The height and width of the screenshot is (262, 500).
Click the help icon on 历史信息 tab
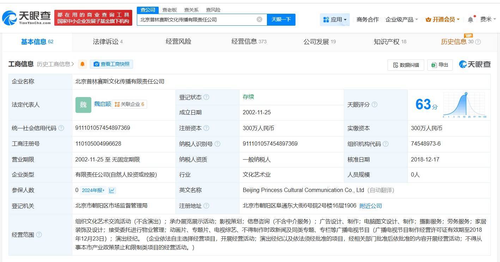point(478,42)
